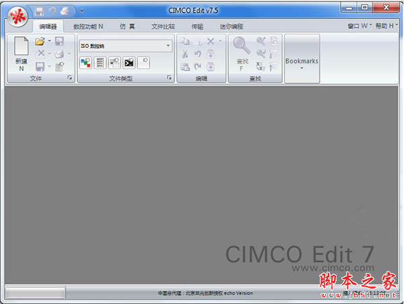Expand the open folder dropdown arrow
404x304 pixels.
click(49, 41)
